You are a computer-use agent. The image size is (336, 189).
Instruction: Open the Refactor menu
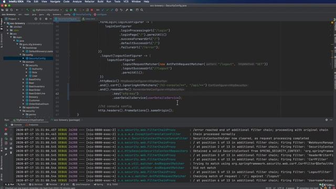89,2
